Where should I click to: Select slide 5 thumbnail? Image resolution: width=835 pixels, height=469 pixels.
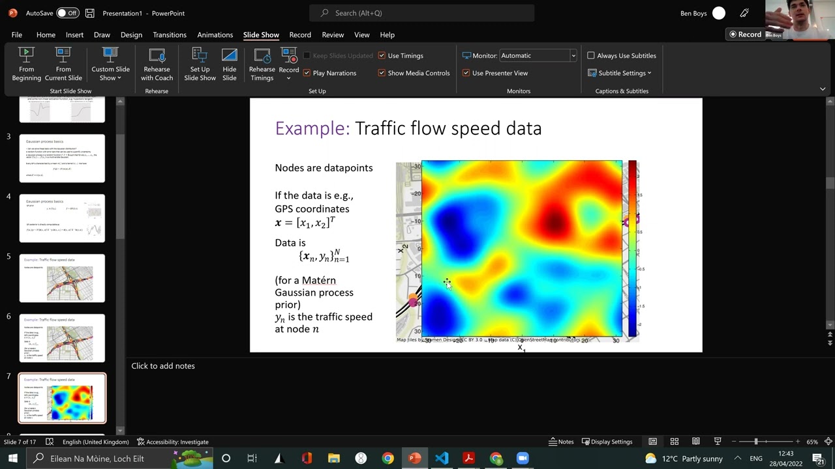pos(62,278)
